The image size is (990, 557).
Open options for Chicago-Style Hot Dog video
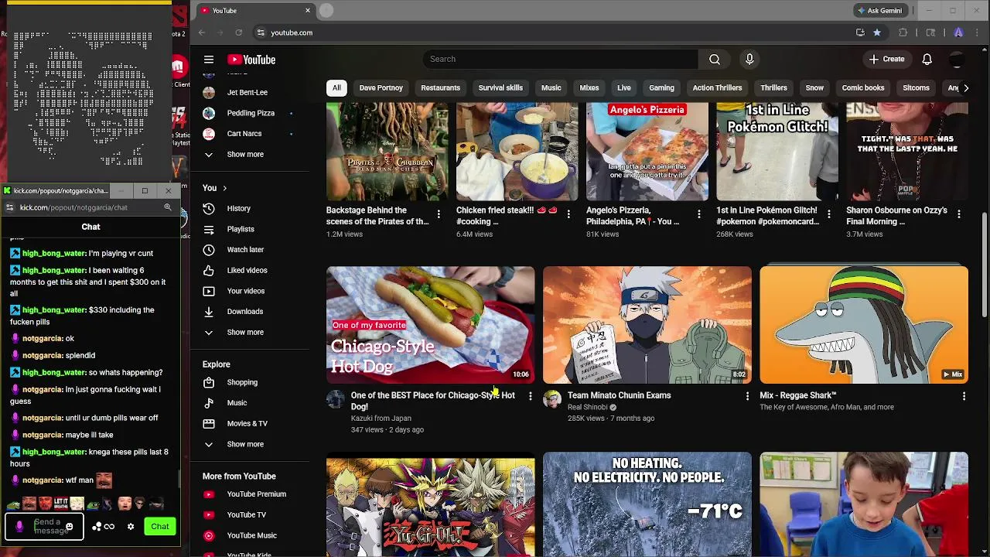(x=530, y=396)
